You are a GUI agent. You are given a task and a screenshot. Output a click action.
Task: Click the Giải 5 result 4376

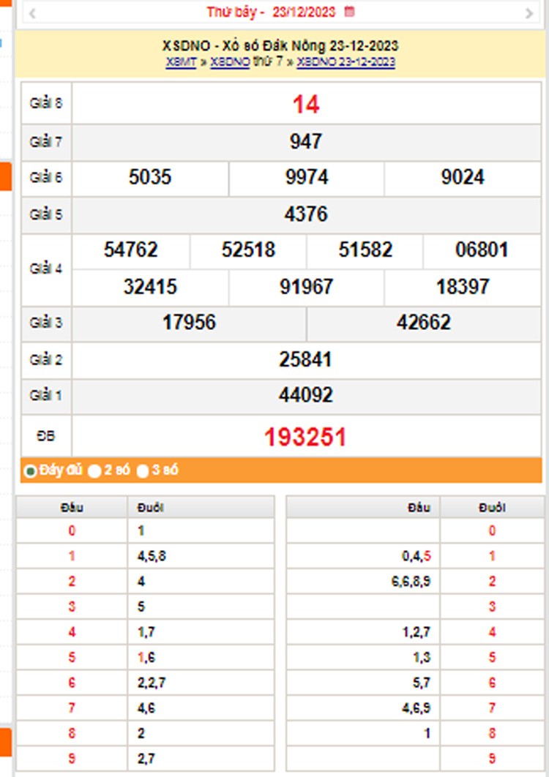pos(306,214)
